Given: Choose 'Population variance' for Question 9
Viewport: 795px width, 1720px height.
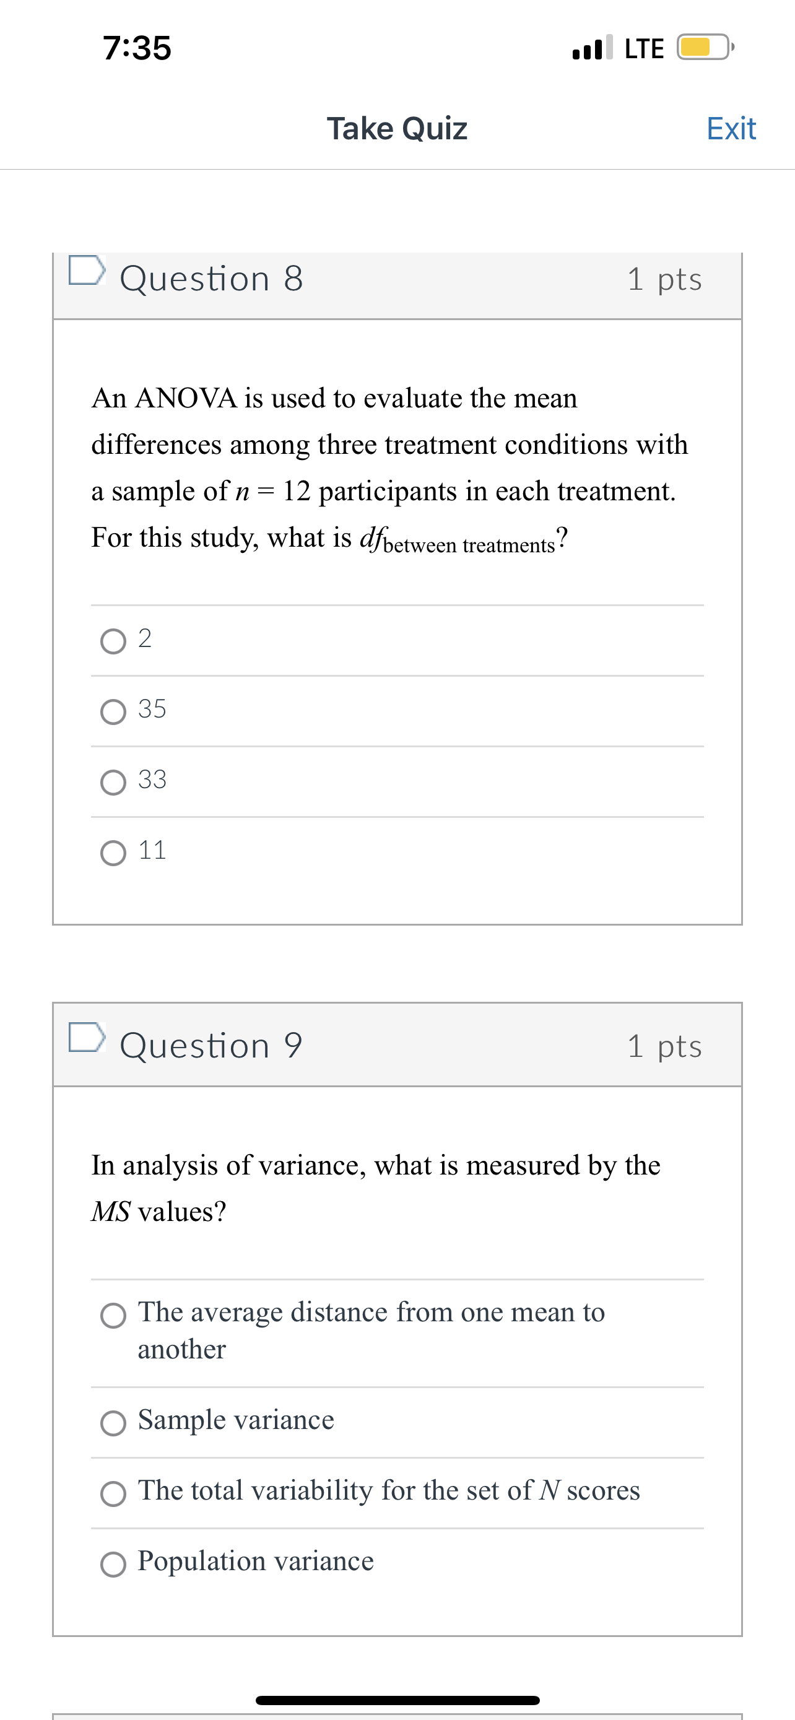Looking at the screenshot, I should coord(115,1561).
